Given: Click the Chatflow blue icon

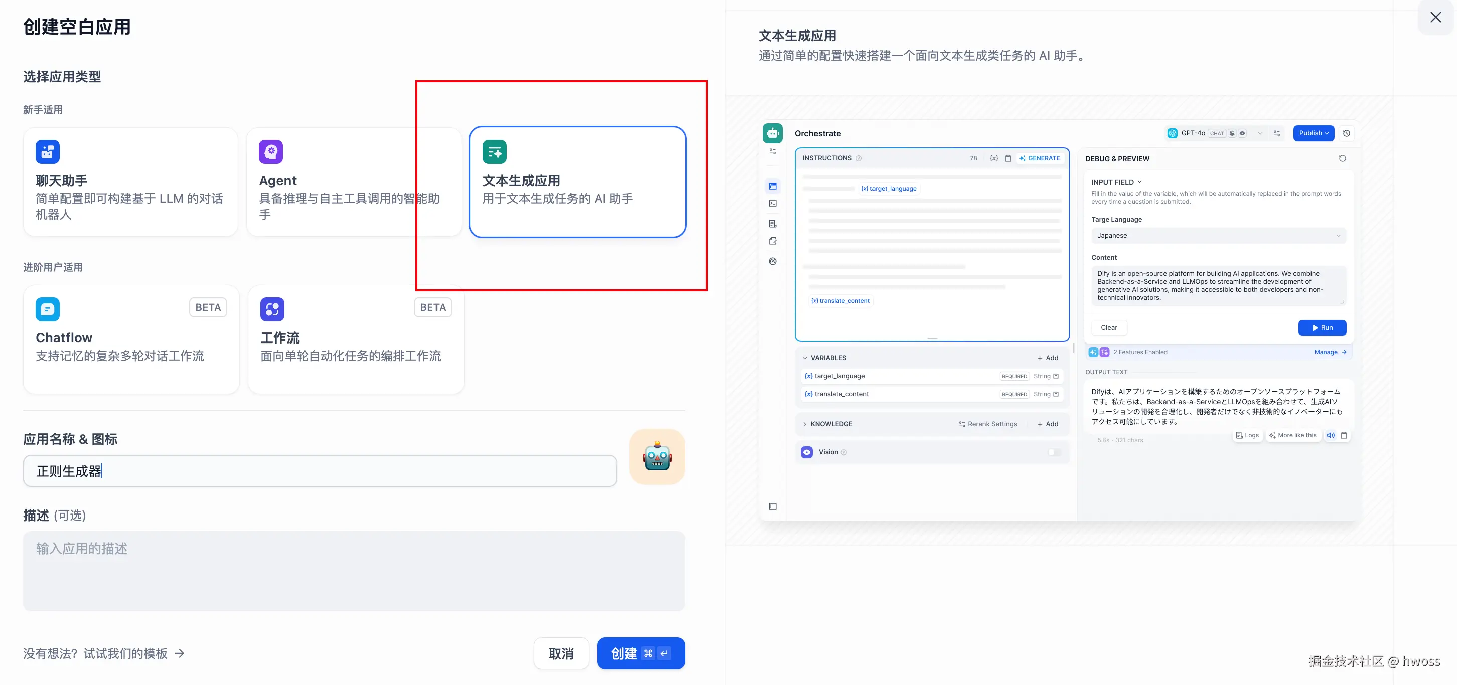Looking at the screenshot, I should point(48,309).
